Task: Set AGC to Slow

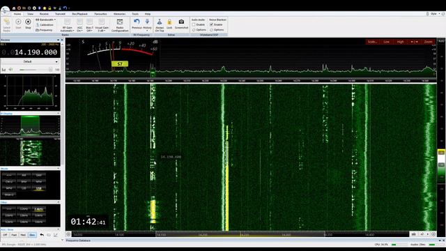Action: [x=32, y=235]
